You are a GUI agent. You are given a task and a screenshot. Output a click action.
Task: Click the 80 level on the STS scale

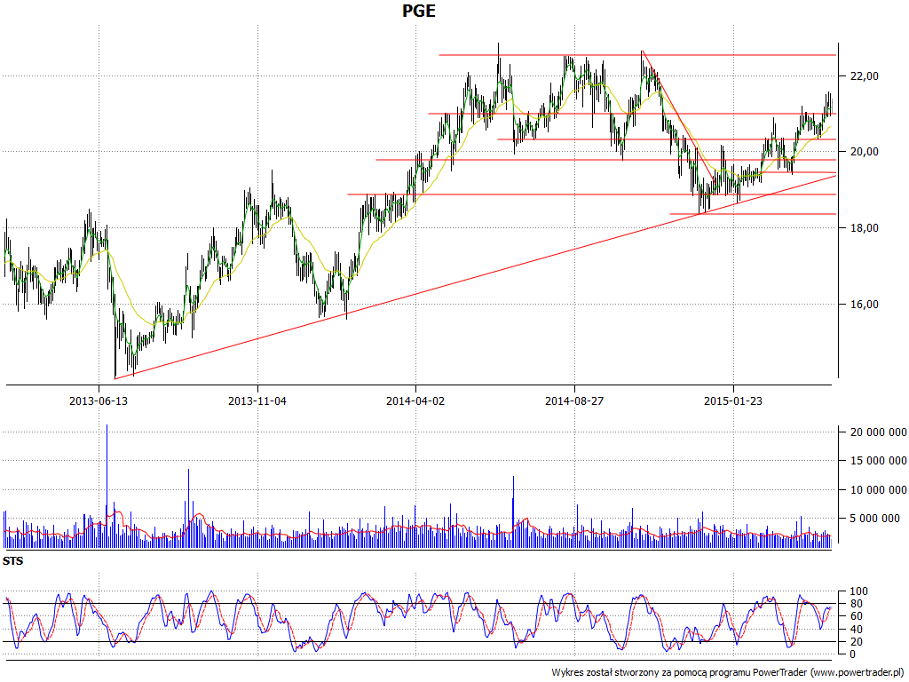tap(856, 604)
